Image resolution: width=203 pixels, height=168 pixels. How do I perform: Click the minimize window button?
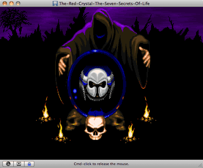[x=11, y=3]
